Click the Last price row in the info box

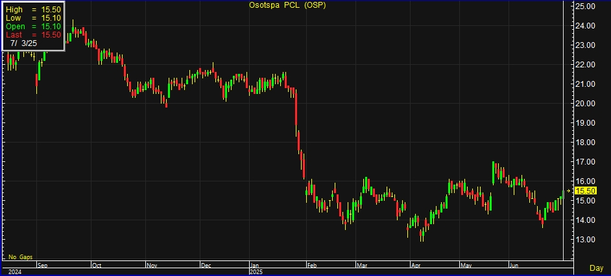coord(33,34)
